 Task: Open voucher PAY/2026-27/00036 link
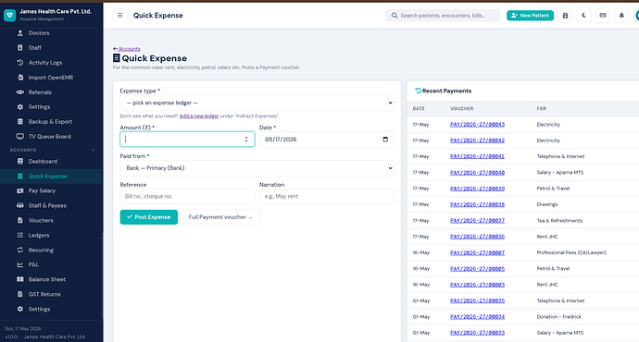[x=477, y=237]
